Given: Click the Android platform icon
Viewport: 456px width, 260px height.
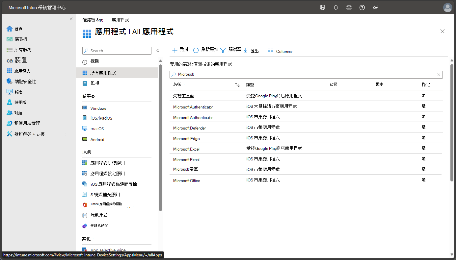Looking at the screenshot, I should click(85, 139).
